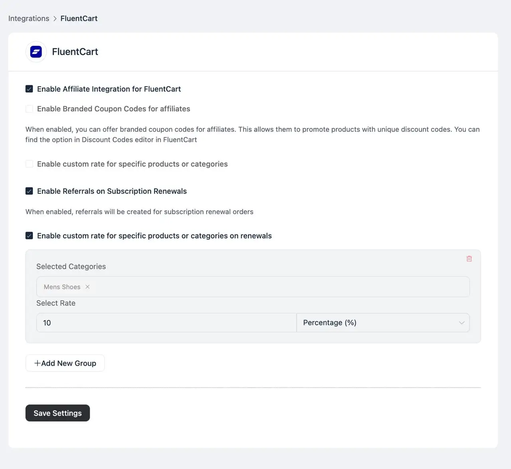
Task: Enable custom rate for specific products checkbox
Action: [29, 164]
